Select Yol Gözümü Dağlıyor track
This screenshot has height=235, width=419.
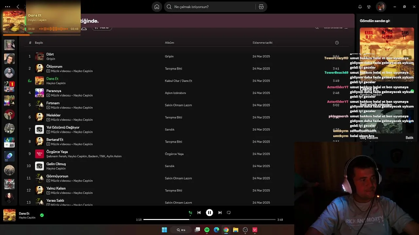click(63, 127)
